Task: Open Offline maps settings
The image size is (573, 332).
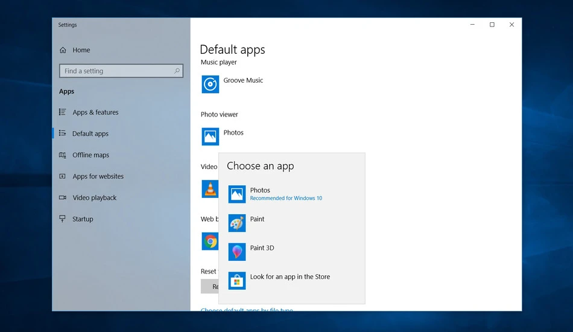Action: 90,155
